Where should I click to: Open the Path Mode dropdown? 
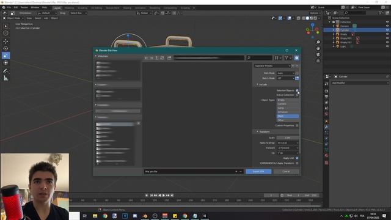click(286, 73)
